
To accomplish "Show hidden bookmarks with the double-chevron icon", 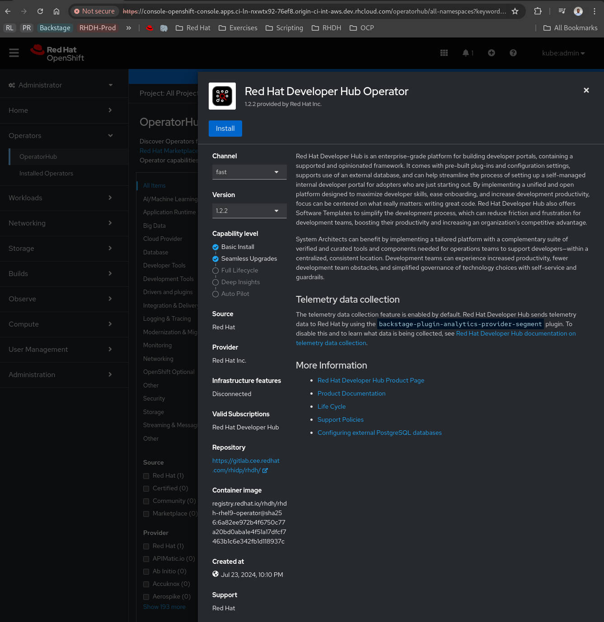I will coord(129,28).
